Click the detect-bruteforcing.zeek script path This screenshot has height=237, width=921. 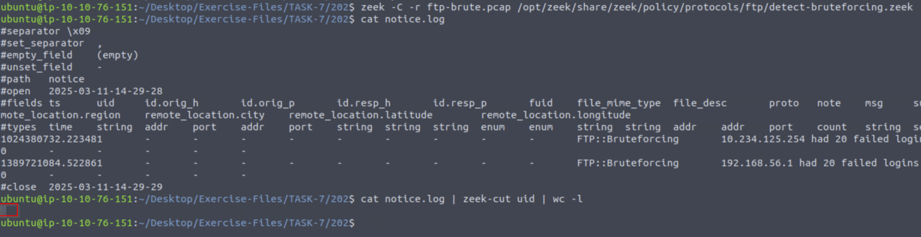click(x=715, y=7)
